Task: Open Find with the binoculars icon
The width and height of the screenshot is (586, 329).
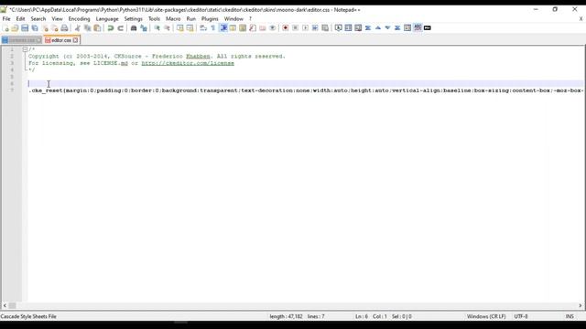Action: 134,28
